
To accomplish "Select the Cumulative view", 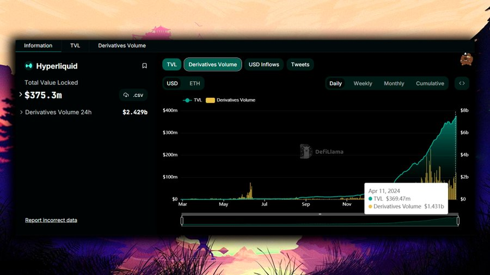I will 430,84.
